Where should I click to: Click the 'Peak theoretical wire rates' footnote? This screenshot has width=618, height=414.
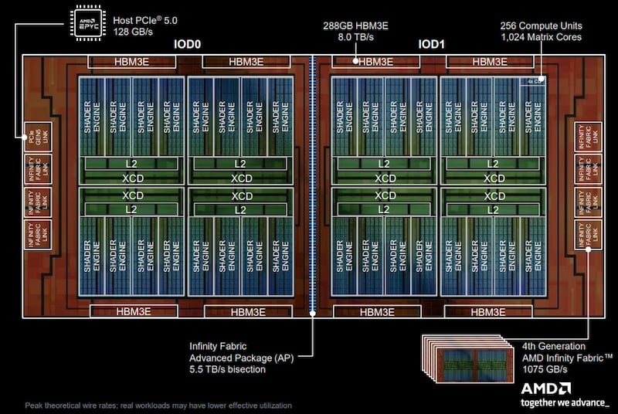pyautogui.click(x=158, y=406)
